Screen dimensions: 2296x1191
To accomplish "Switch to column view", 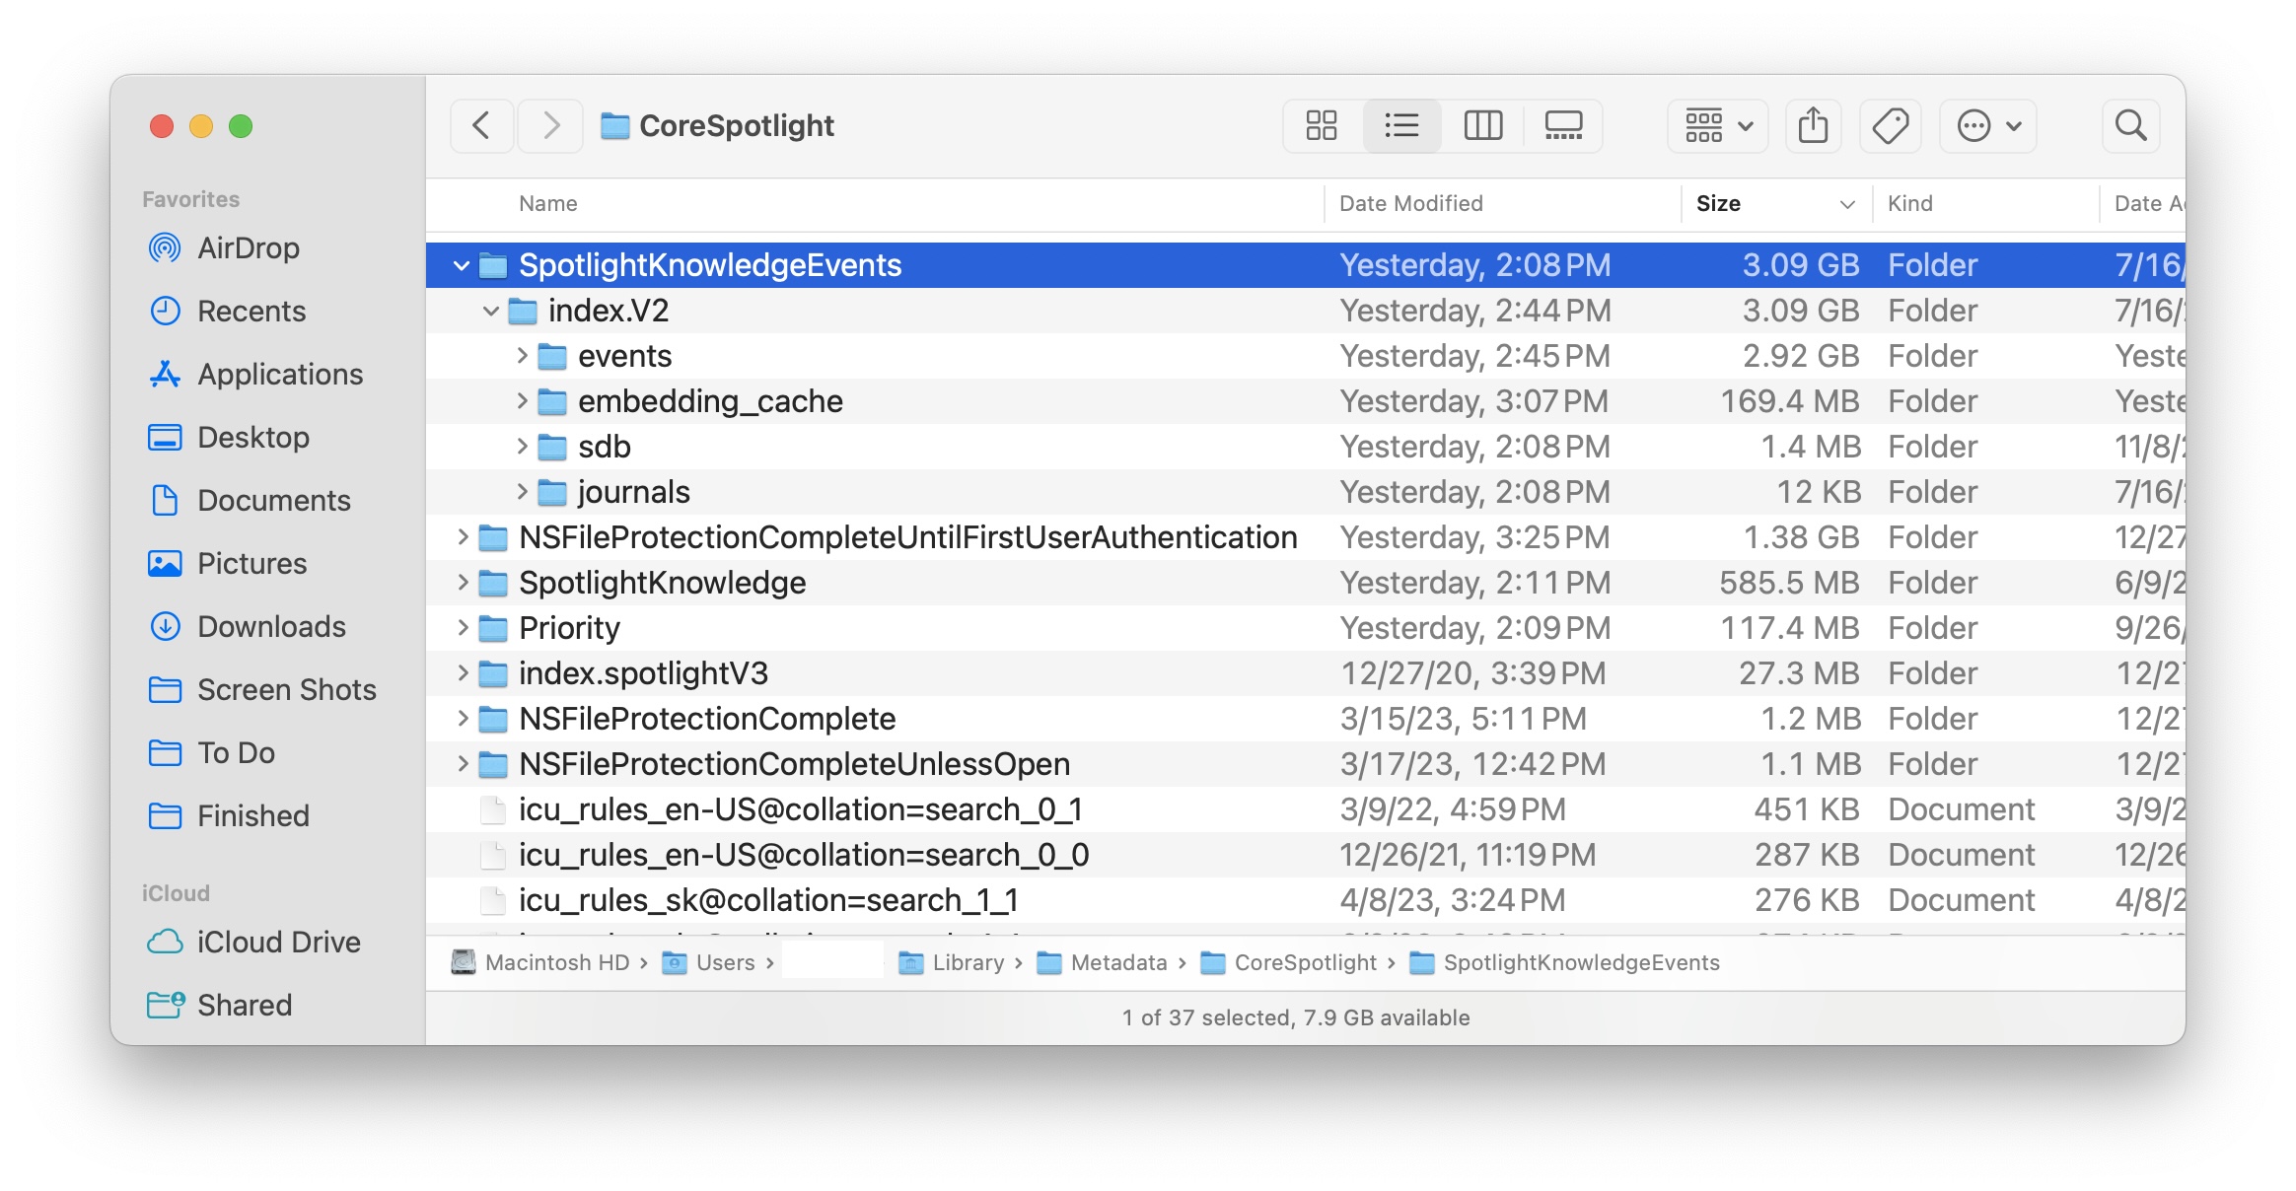I will pyautogui.click(x=1483, y=125).
